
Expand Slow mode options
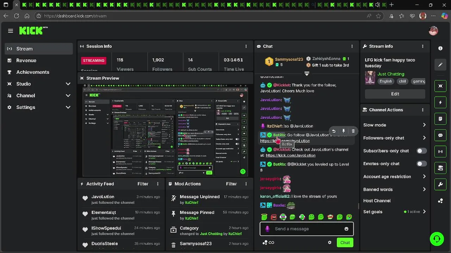pyautogui.click(x=395, y=125)
